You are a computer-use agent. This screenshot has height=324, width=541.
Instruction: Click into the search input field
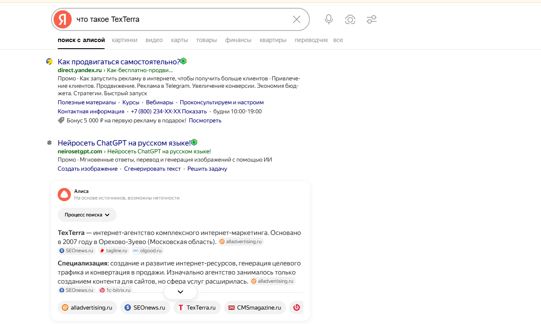tap(181, 19)
